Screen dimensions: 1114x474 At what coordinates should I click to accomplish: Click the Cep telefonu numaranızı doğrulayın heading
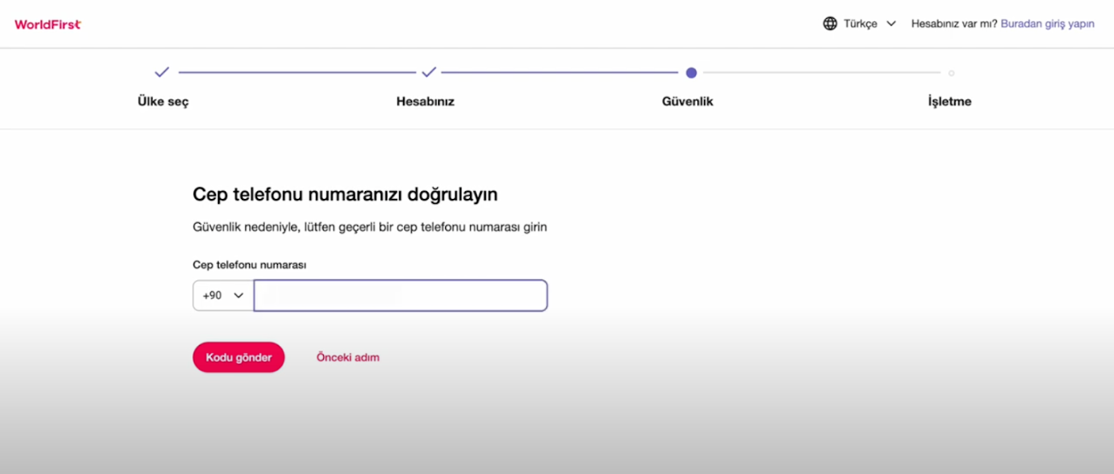tap(345, 194)
